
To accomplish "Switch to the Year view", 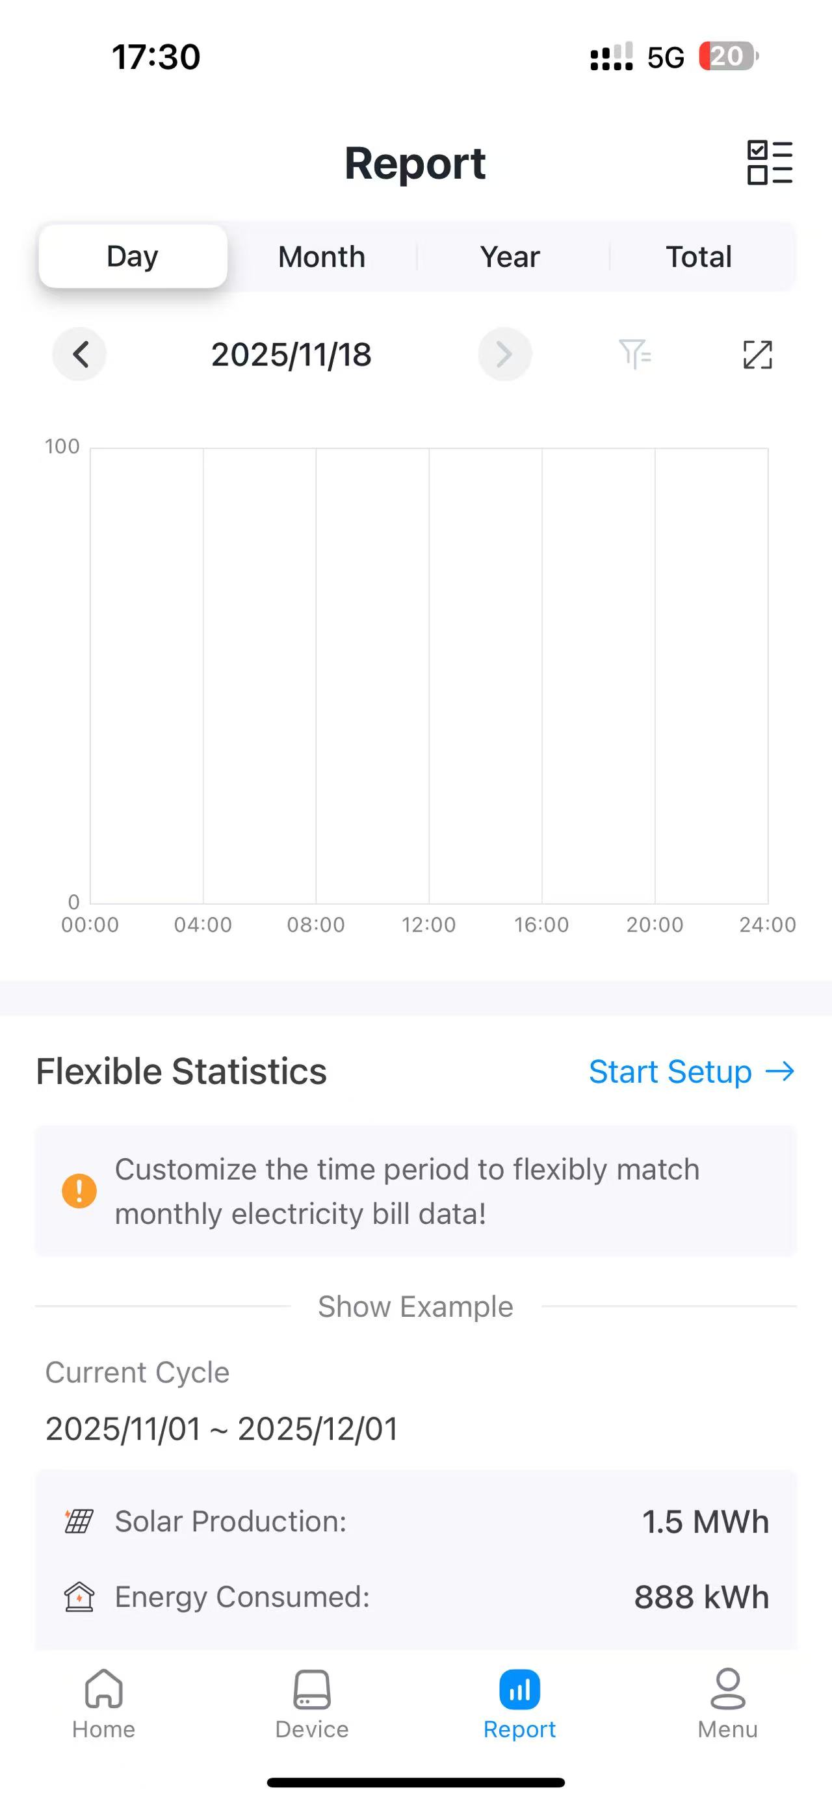I will [x=510, y=257].
